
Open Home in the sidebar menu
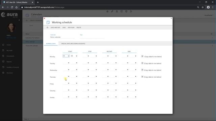(x=8, y=45)
